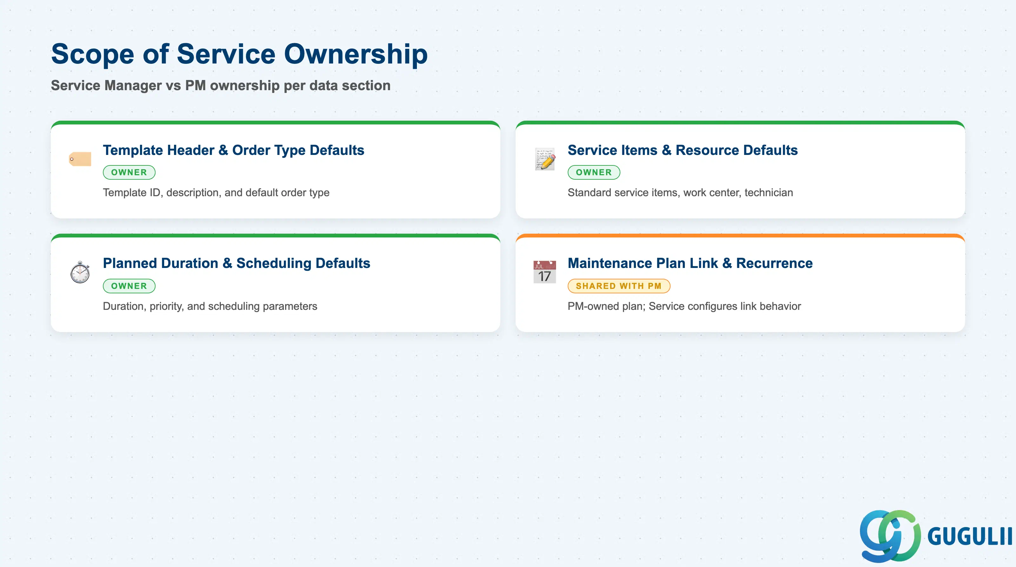Click the tag icon beside Template Header
The height and width of the screenshot is (567, 1016).
point(80,159)
